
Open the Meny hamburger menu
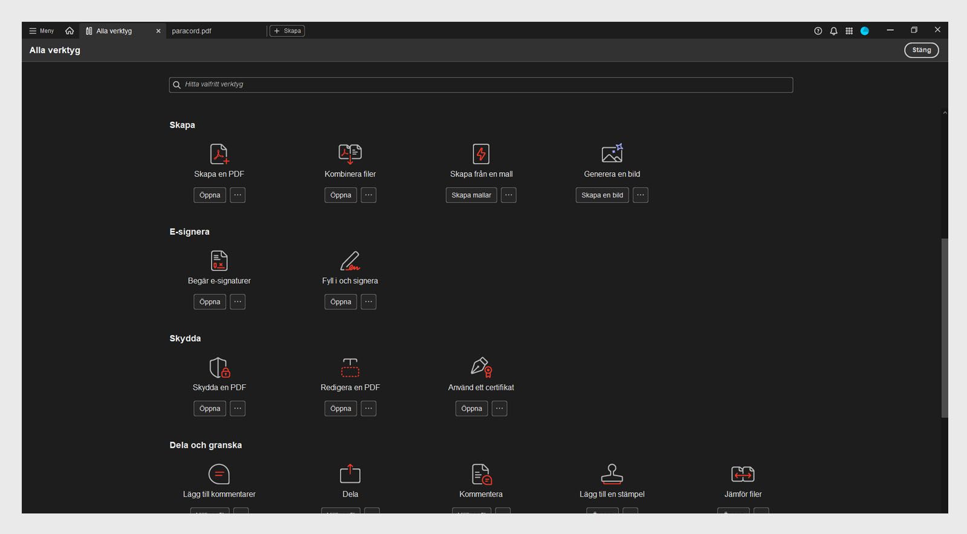[x=42, y=31]
